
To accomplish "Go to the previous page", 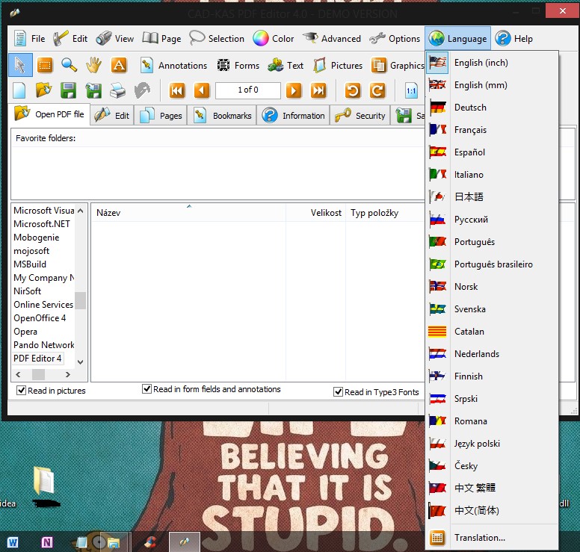I will pyautogui.click(x=202, y=90).
